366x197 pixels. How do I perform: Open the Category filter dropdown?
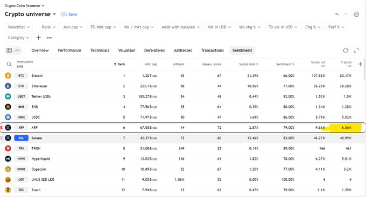coord(18,38)
